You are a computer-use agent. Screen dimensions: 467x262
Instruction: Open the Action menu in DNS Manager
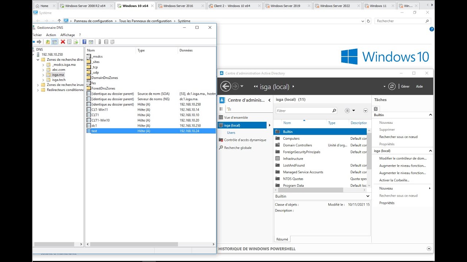51,35
